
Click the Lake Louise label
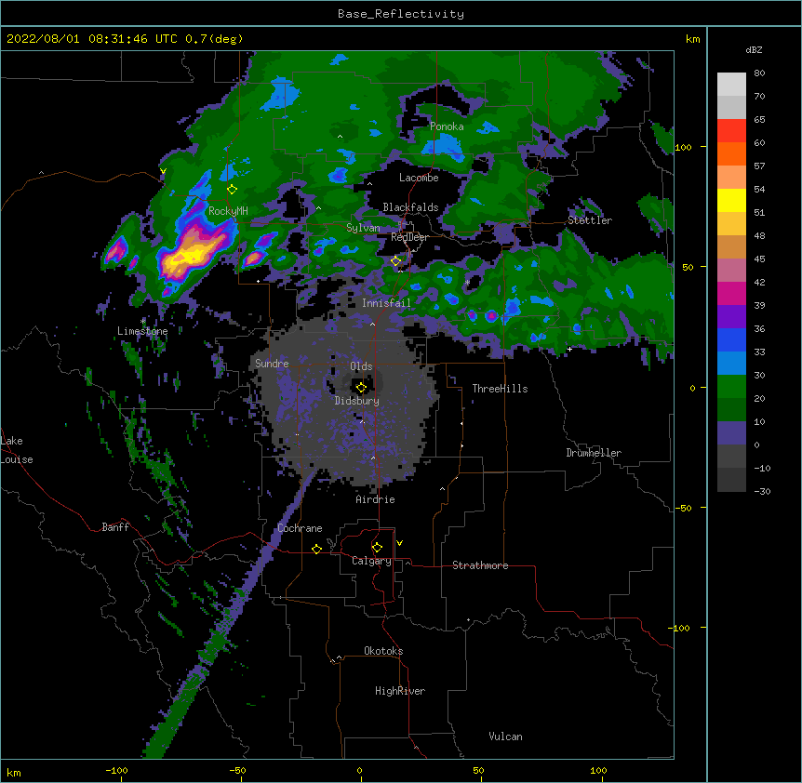tap(17, 450)
